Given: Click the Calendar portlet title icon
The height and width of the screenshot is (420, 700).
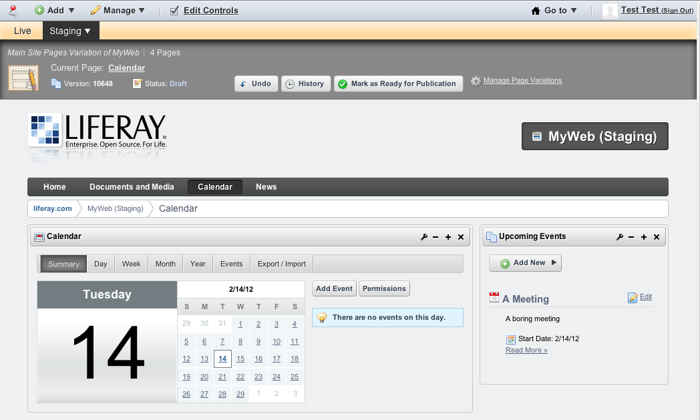Looking at the screenshot, I should (39, 237).
